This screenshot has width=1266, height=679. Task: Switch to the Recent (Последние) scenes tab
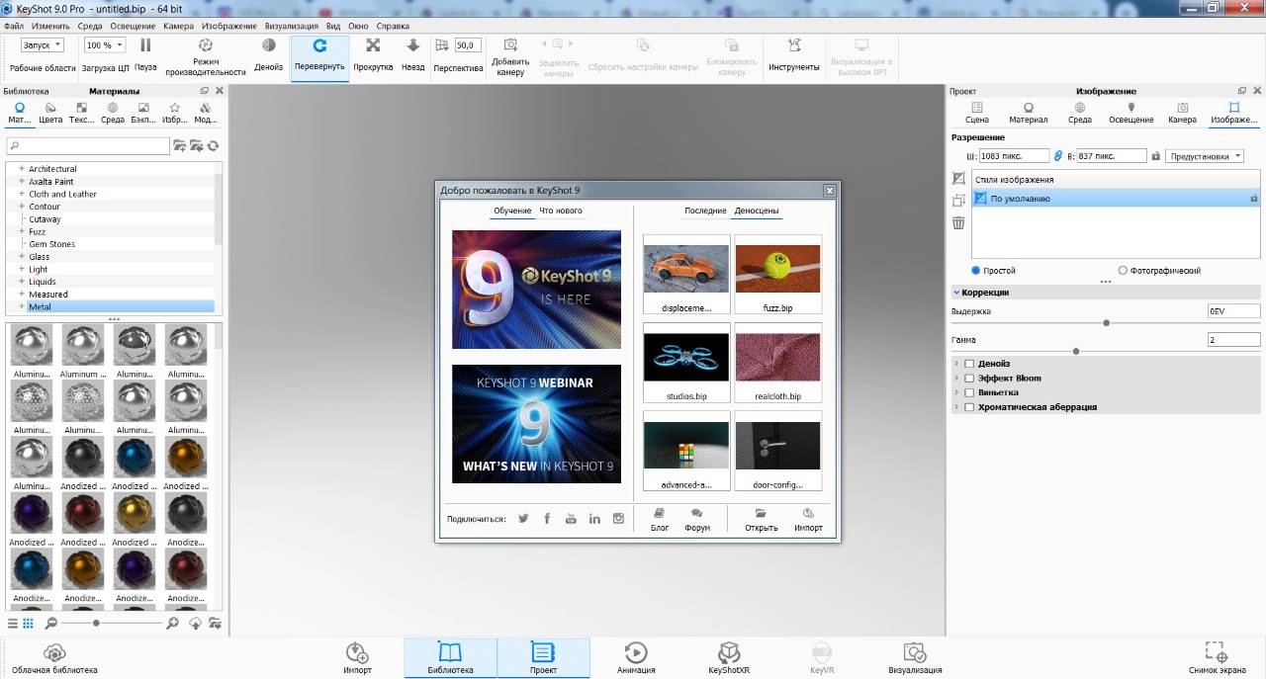[x=705, y=211]
